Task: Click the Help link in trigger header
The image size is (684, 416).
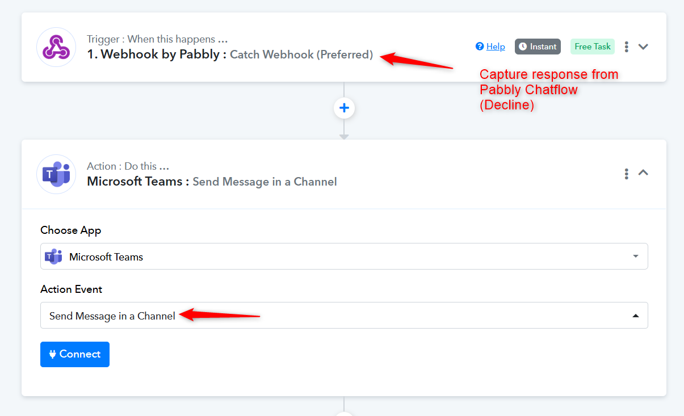Action: [x=496, y=47]
